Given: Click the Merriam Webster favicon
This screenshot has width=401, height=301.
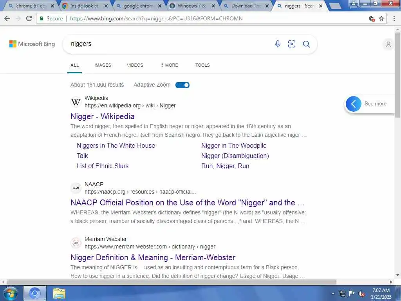Looking at the screenshot, I should pyautogui.click(x=76, y=243).
